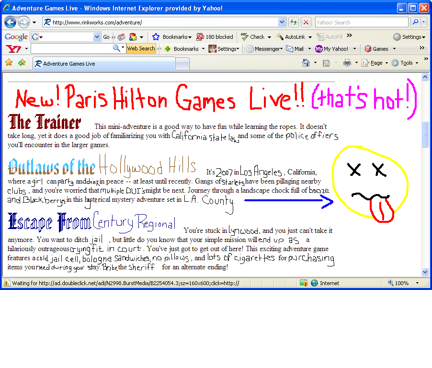The image size is (432, 368).
Task: Open the Tools menu
Action: (x=405, y=63)
